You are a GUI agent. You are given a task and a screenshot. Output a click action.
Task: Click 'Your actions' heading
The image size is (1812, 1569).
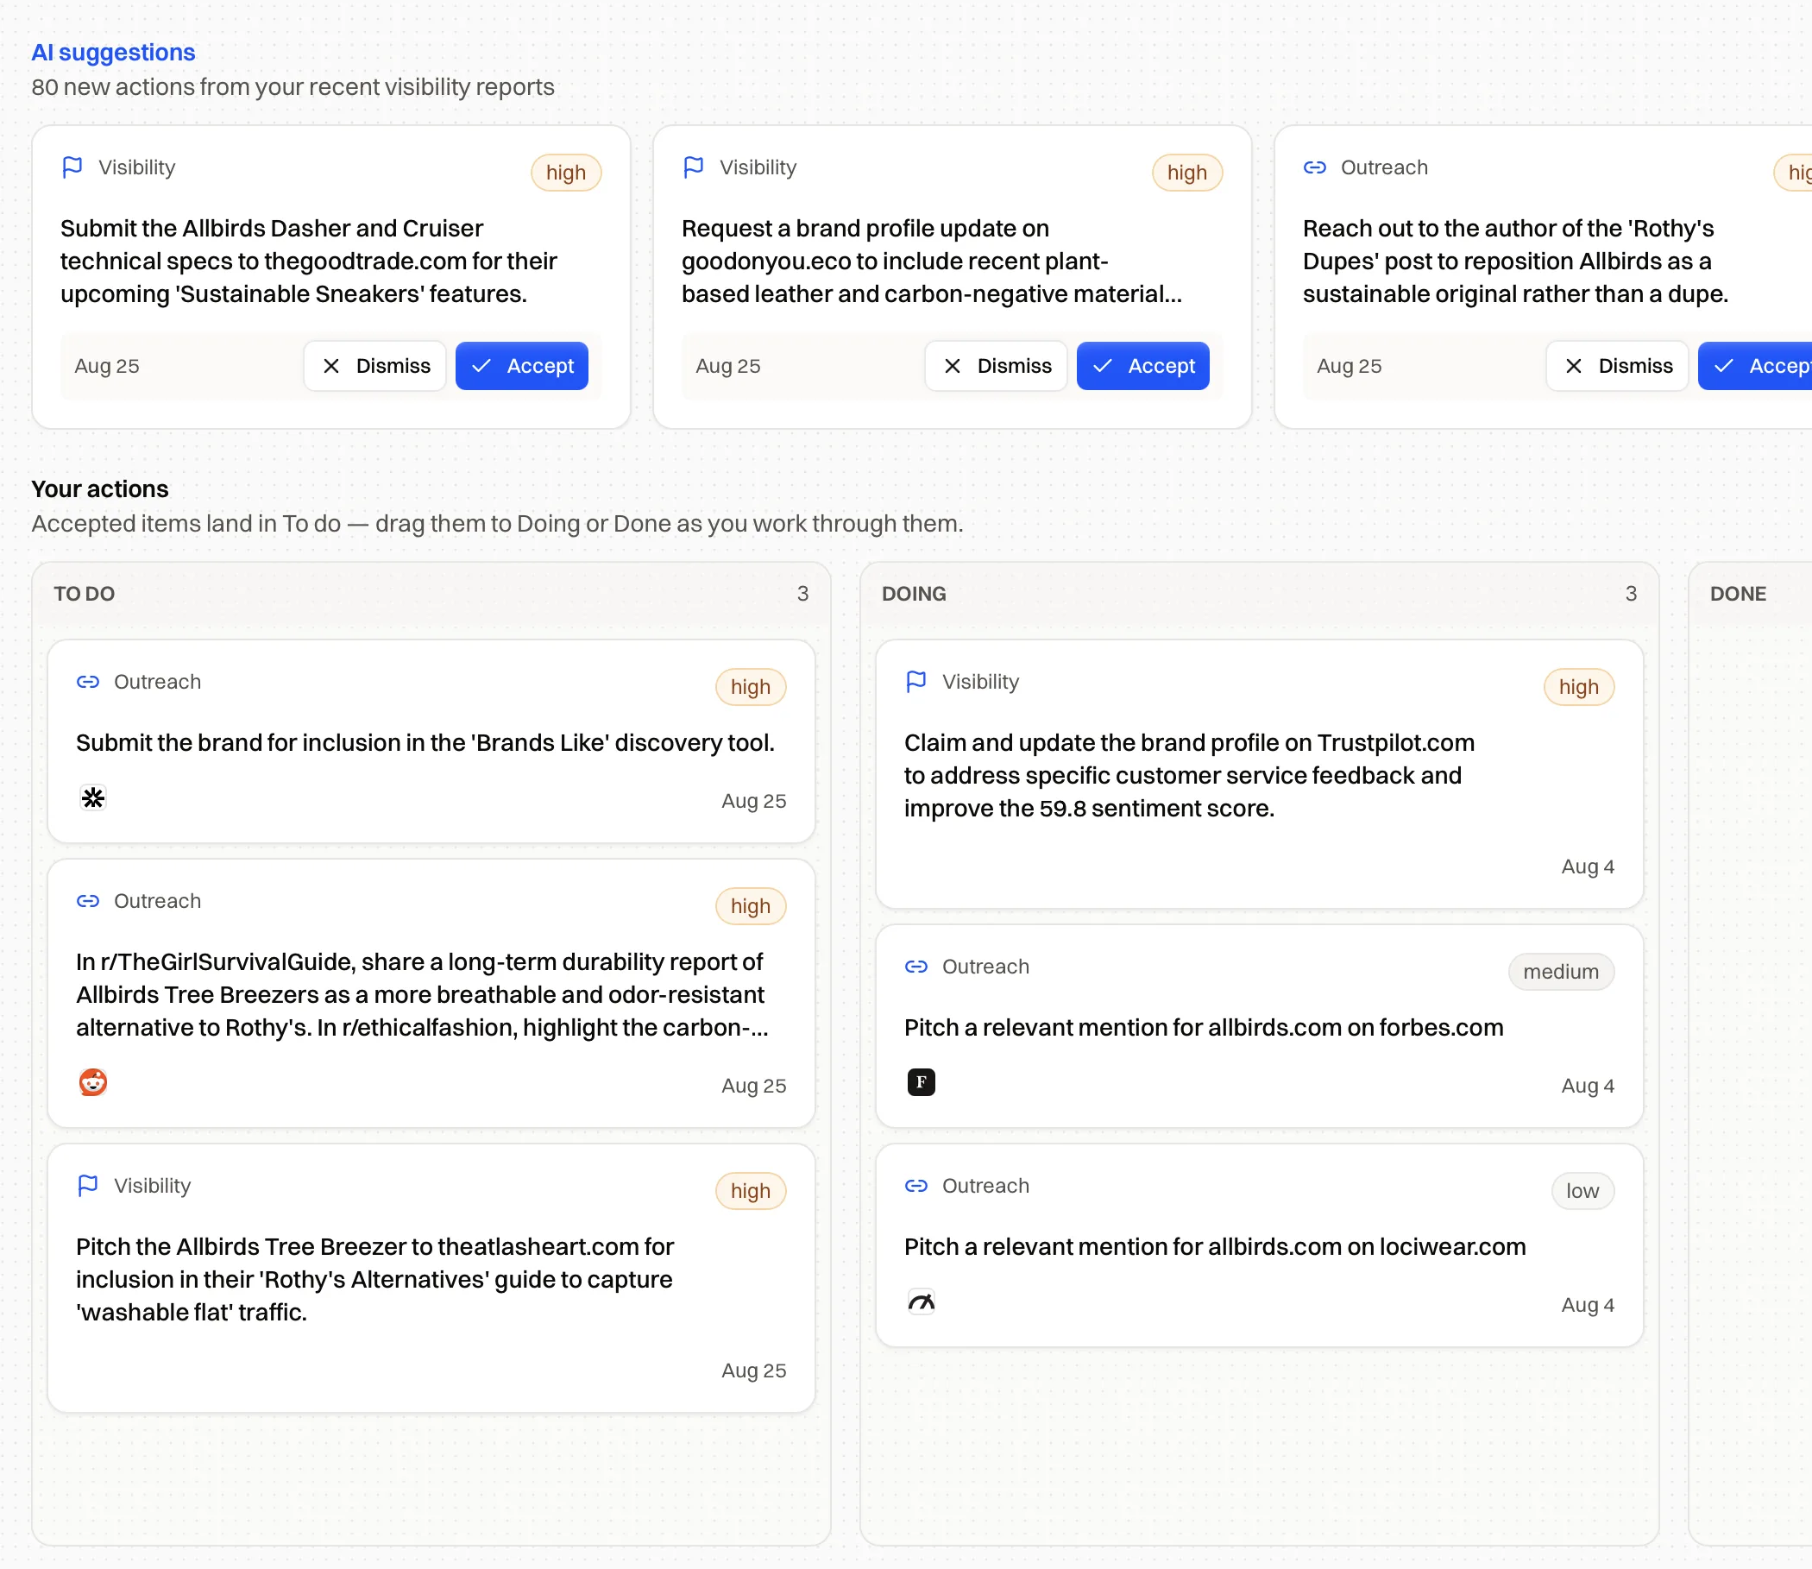(100, 488)
